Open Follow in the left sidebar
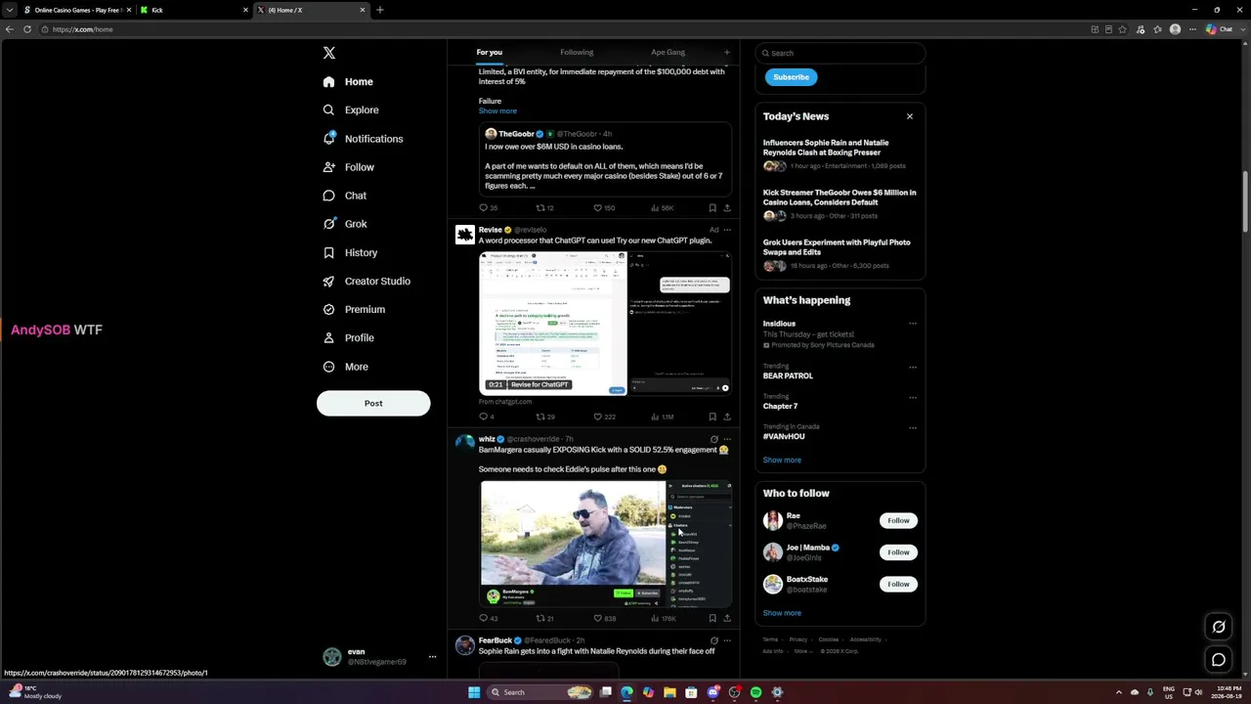This screenshot has height=704, width=1251. pos(349,167)
